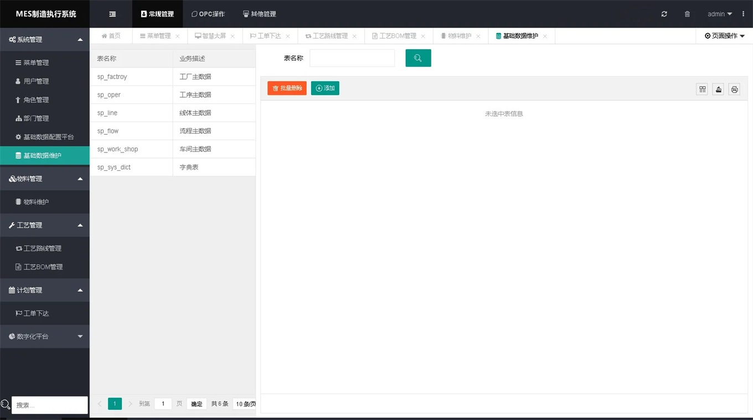Open 基础数据配置平台 in sidebar
Screen dimensions: 753x420
[x=45, y=136]
